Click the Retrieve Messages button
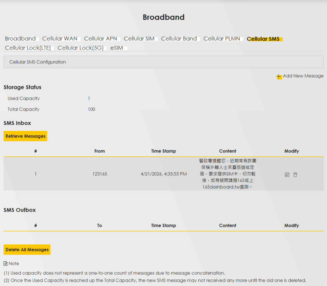This screenshot has width=327, height=286. tap(25, 136)
